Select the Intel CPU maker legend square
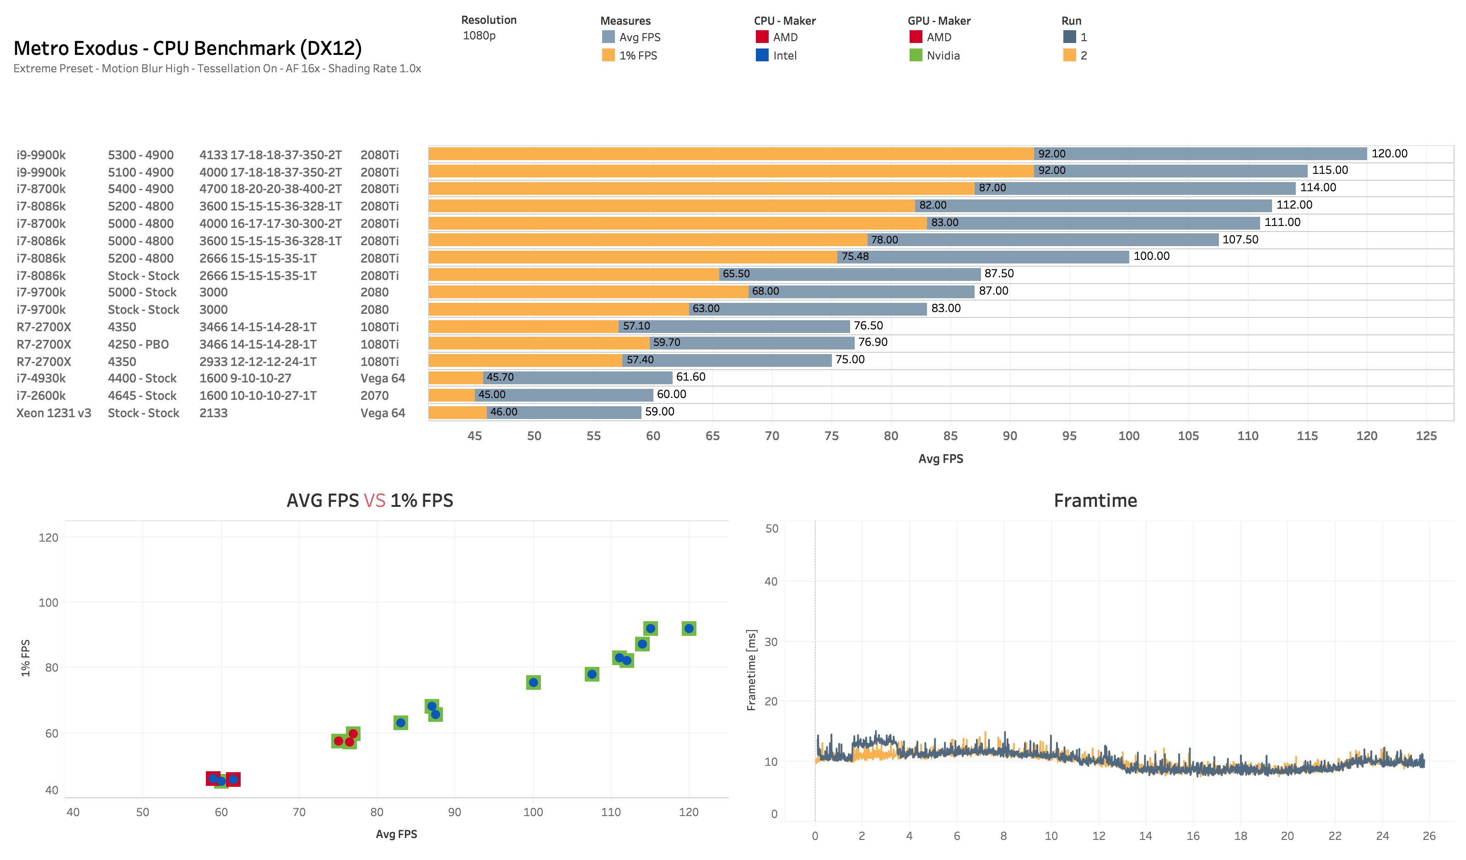This screenshot has height=860, width=1466. point(762,55)
